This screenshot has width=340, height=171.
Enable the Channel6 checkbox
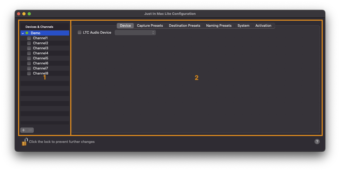(x=29, y=63)
